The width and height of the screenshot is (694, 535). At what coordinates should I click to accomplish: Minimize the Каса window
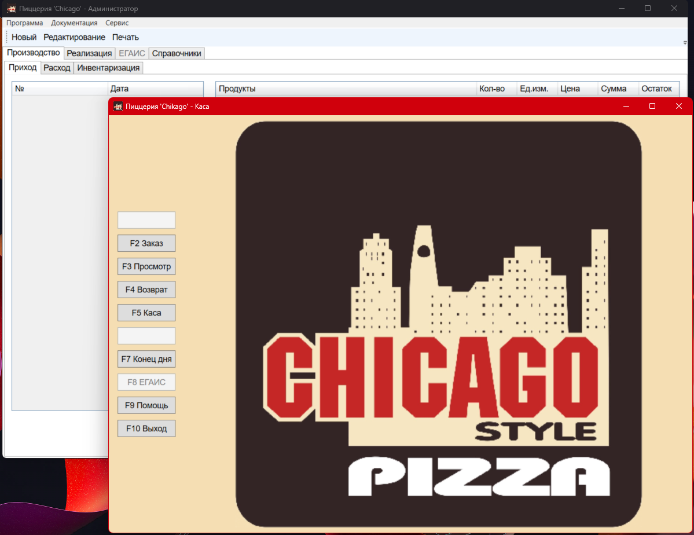point(626,107)
